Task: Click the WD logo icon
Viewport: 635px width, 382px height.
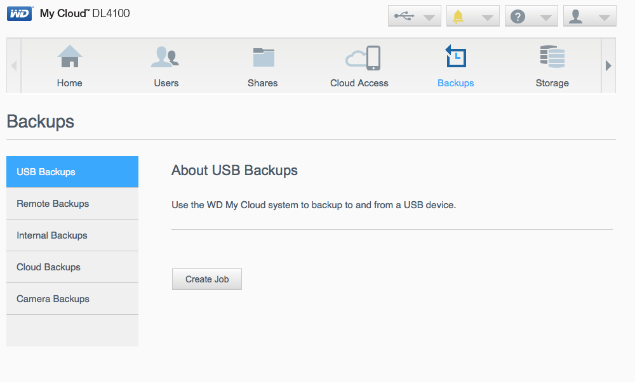Action: [x=20, y=14]
